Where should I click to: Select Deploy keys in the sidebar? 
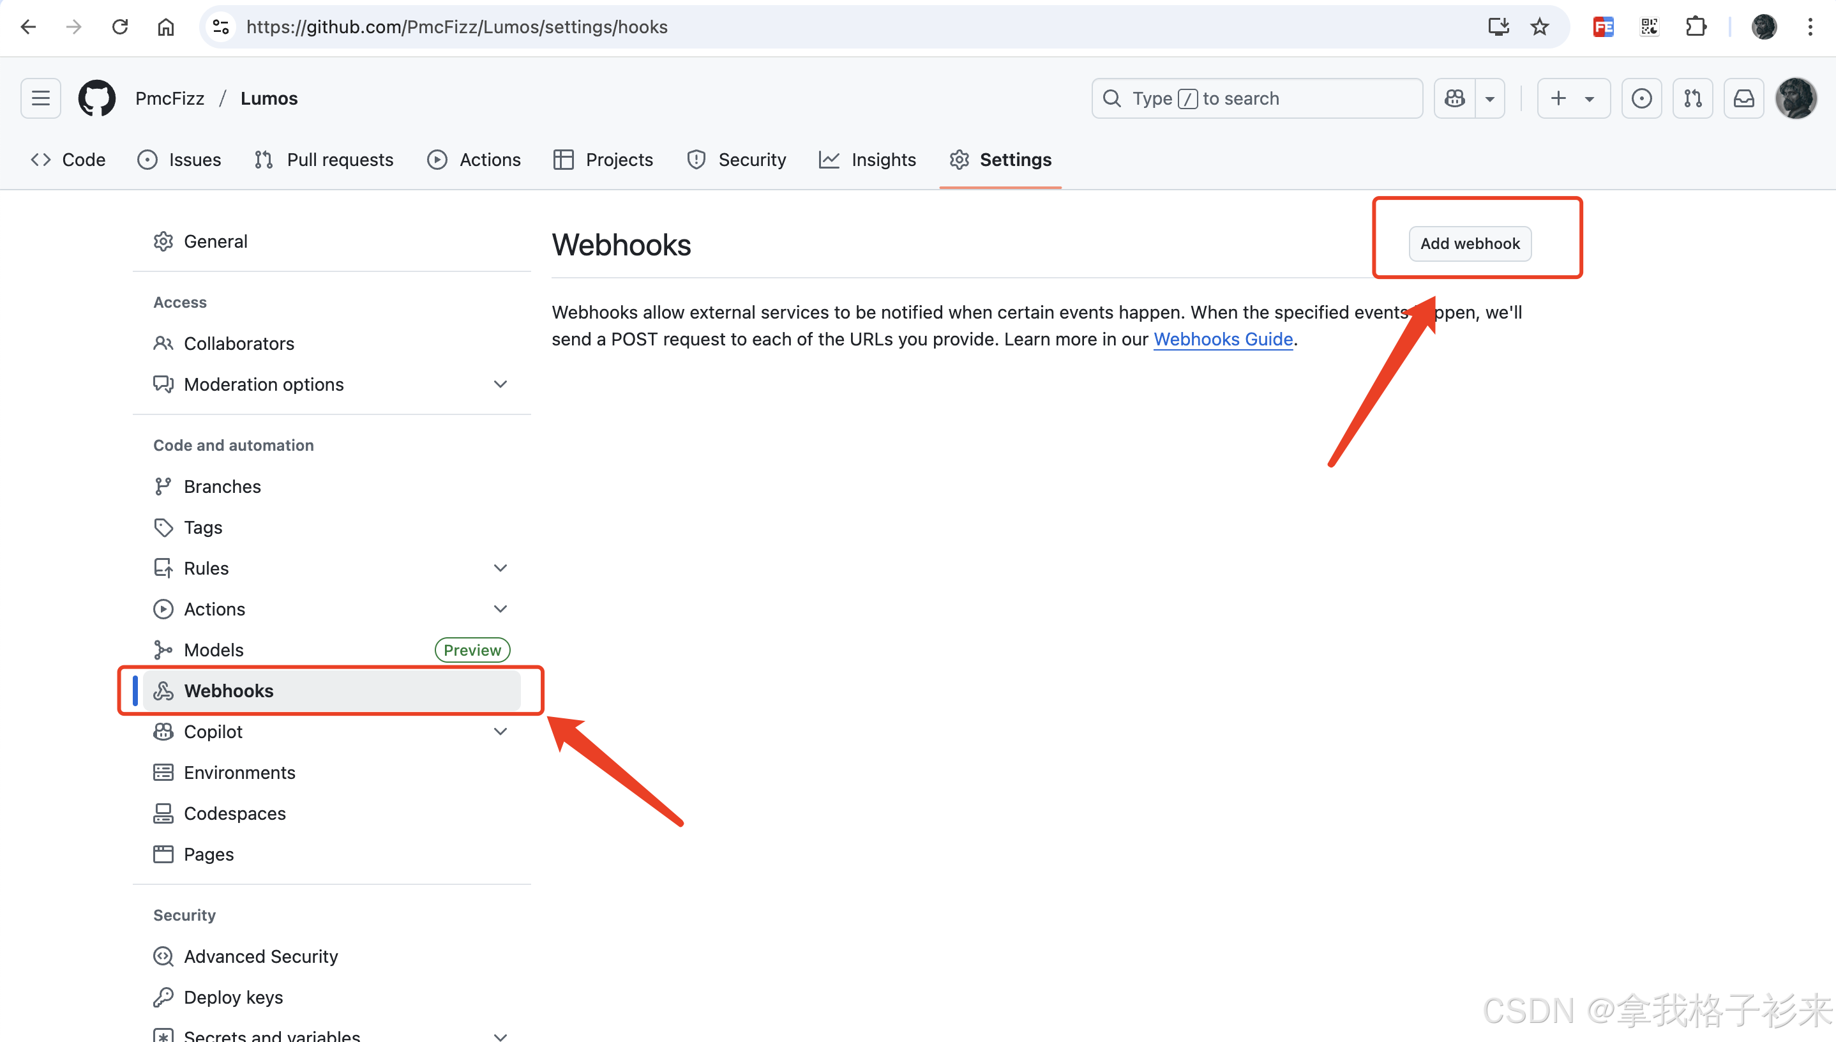pos(233,997)
